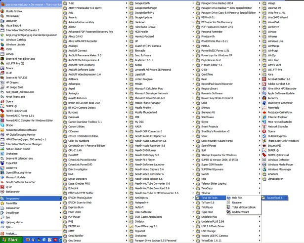Image resolution: width=304 pixels, height=243 pixels.
Task: Expand Paragon Drive Backup 2004 arrow
Action: [260, 3]
